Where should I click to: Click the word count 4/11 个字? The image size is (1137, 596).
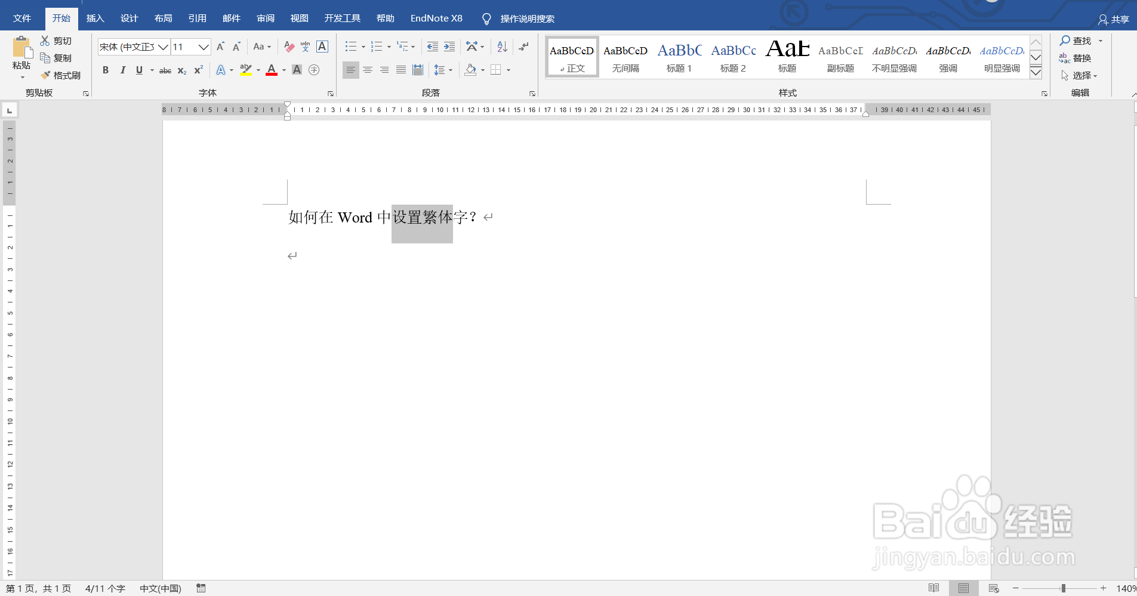coord(105,588)
